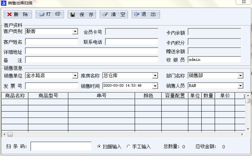Select the 扫描输入 scan input radio button
252x156 pixels.
(99, 146)
